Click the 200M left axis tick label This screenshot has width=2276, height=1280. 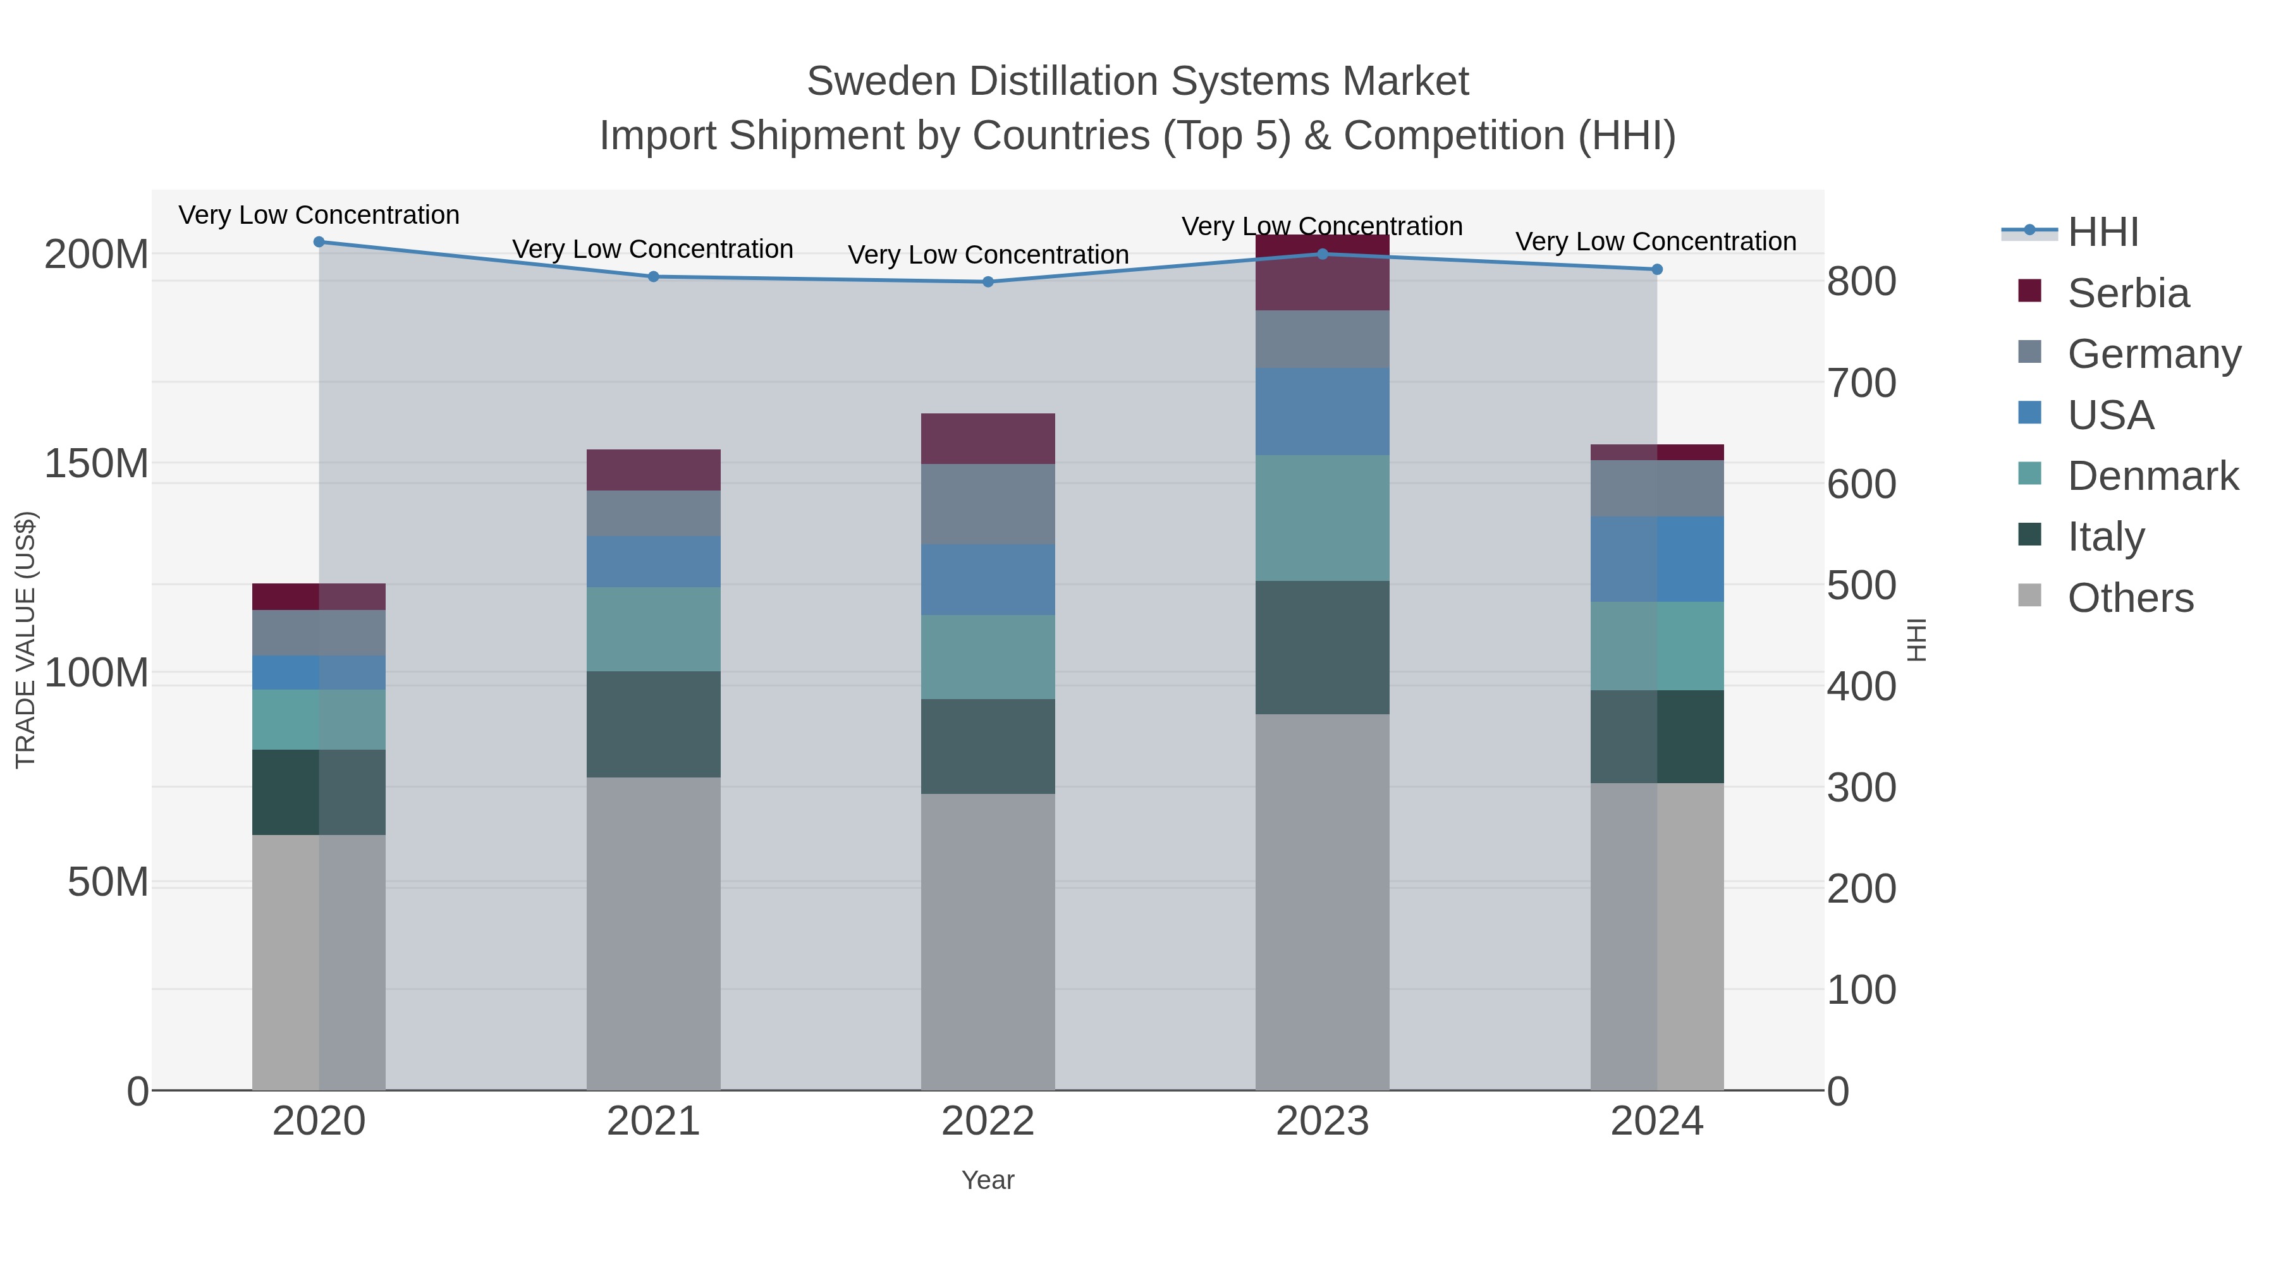click(96, 254)
